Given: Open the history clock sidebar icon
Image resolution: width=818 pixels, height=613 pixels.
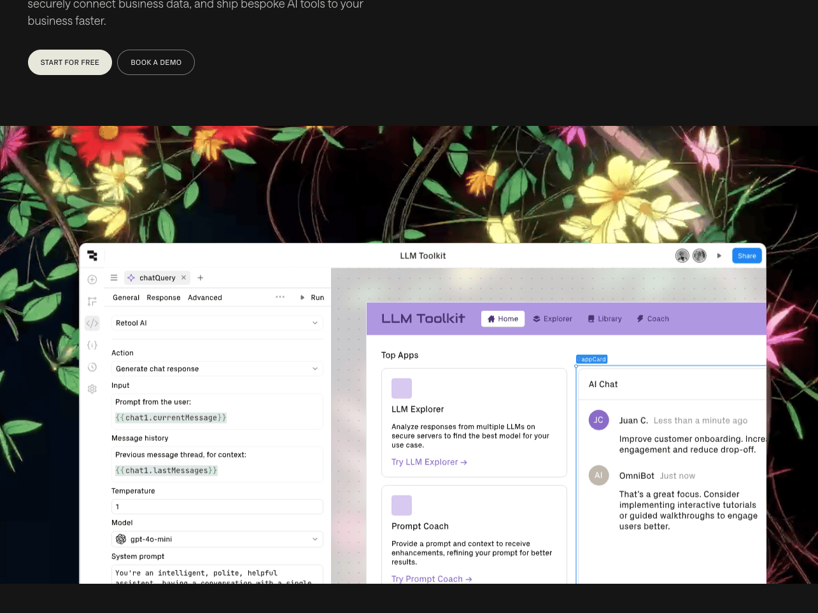Looking at the screenshot, I should click(x=92, y=367).
